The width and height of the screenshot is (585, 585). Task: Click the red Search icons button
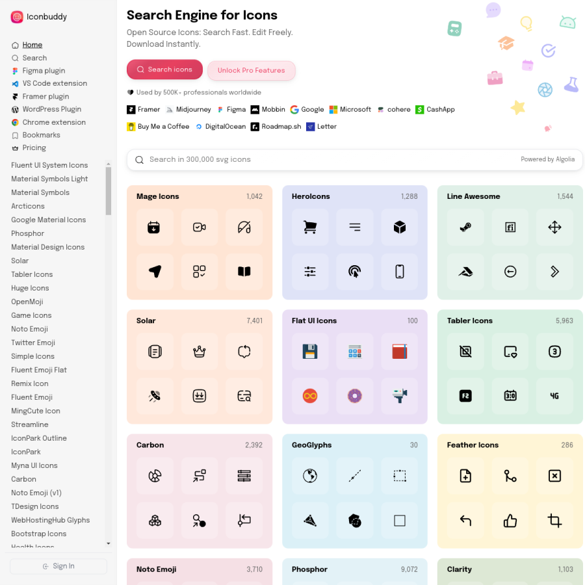point(164,70)
